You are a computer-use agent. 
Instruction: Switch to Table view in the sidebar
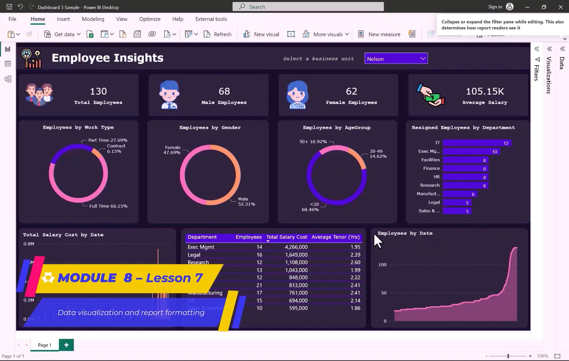(x=8, y=64)
